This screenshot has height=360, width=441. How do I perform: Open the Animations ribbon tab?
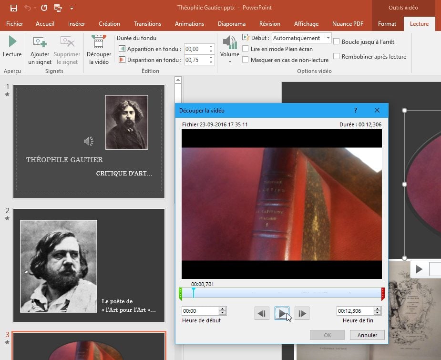[x=189, y=24]
